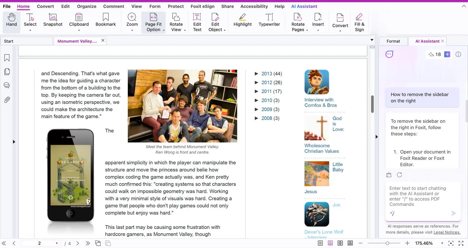Show the Attachments panel
The height and width of the screenshot is (248, 468).
click(7, 100)
